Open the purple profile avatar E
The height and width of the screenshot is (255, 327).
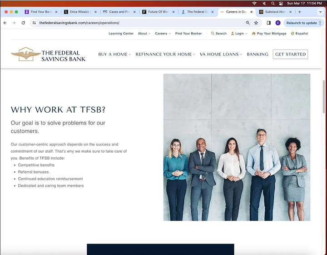[x=278, y=23]
